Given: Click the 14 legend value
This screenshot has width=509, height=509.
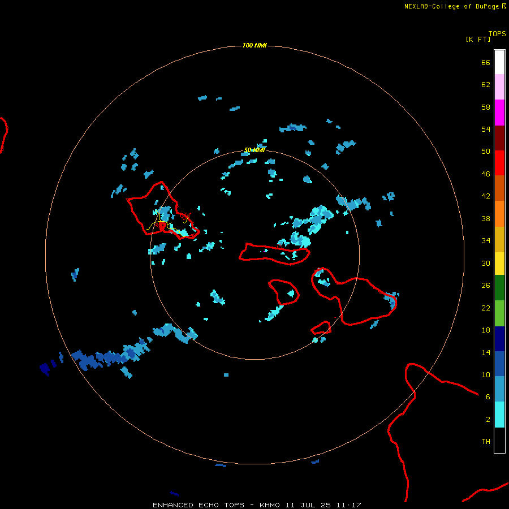Looking at the screenshot, I should (486, 352).
